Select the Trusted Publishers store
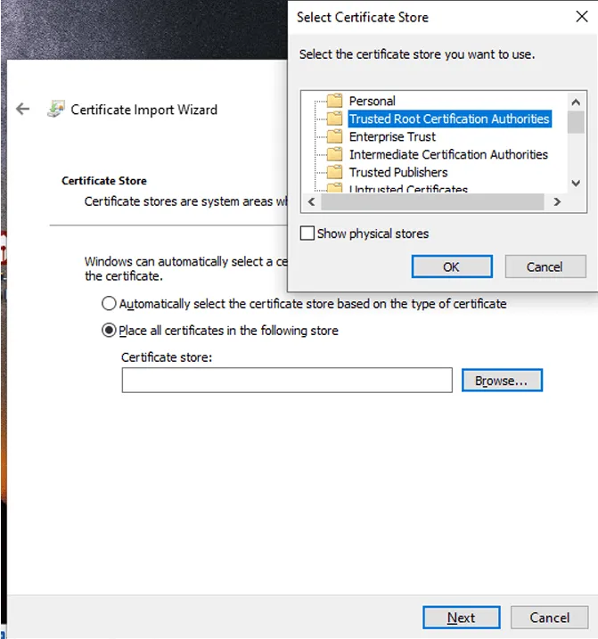This screenshot has width=598, height=639. (398, 172)
